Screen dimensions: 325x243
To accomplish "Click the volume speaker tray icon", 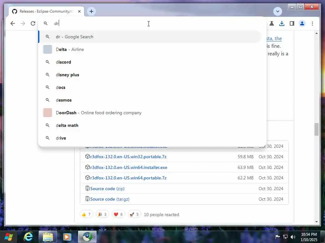I will click(x=293, y=237).
